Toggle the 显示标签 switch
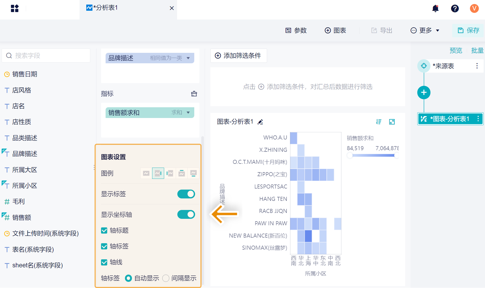This screenshot has width=485, height=288. point(186,194)
